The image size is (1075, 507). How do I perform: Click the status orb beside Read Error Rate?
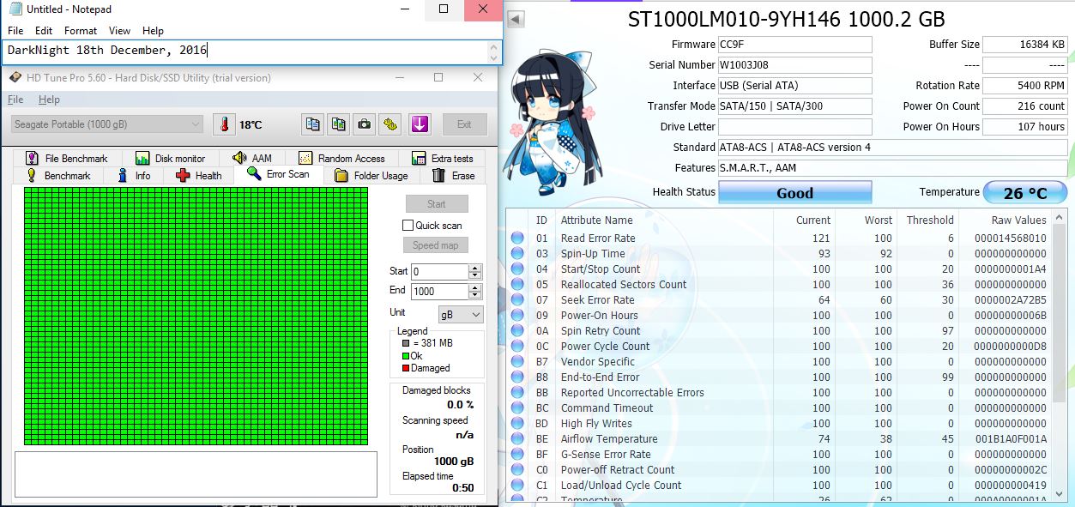point(517,238)
